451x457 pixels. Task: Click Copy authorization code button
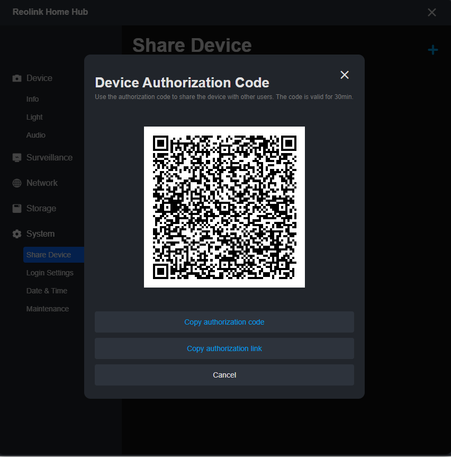tap(224, 322)
